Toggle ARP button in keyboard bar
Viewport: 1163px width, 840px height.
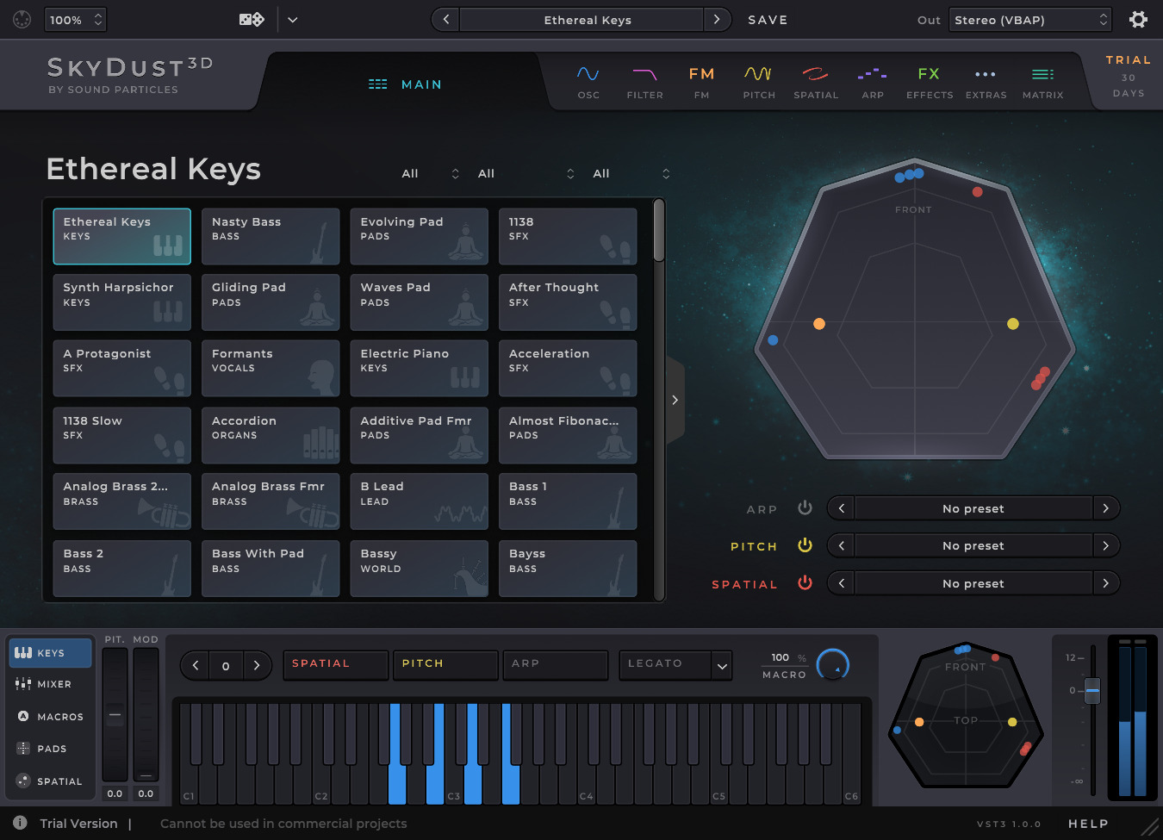click(x=556, y=664)
